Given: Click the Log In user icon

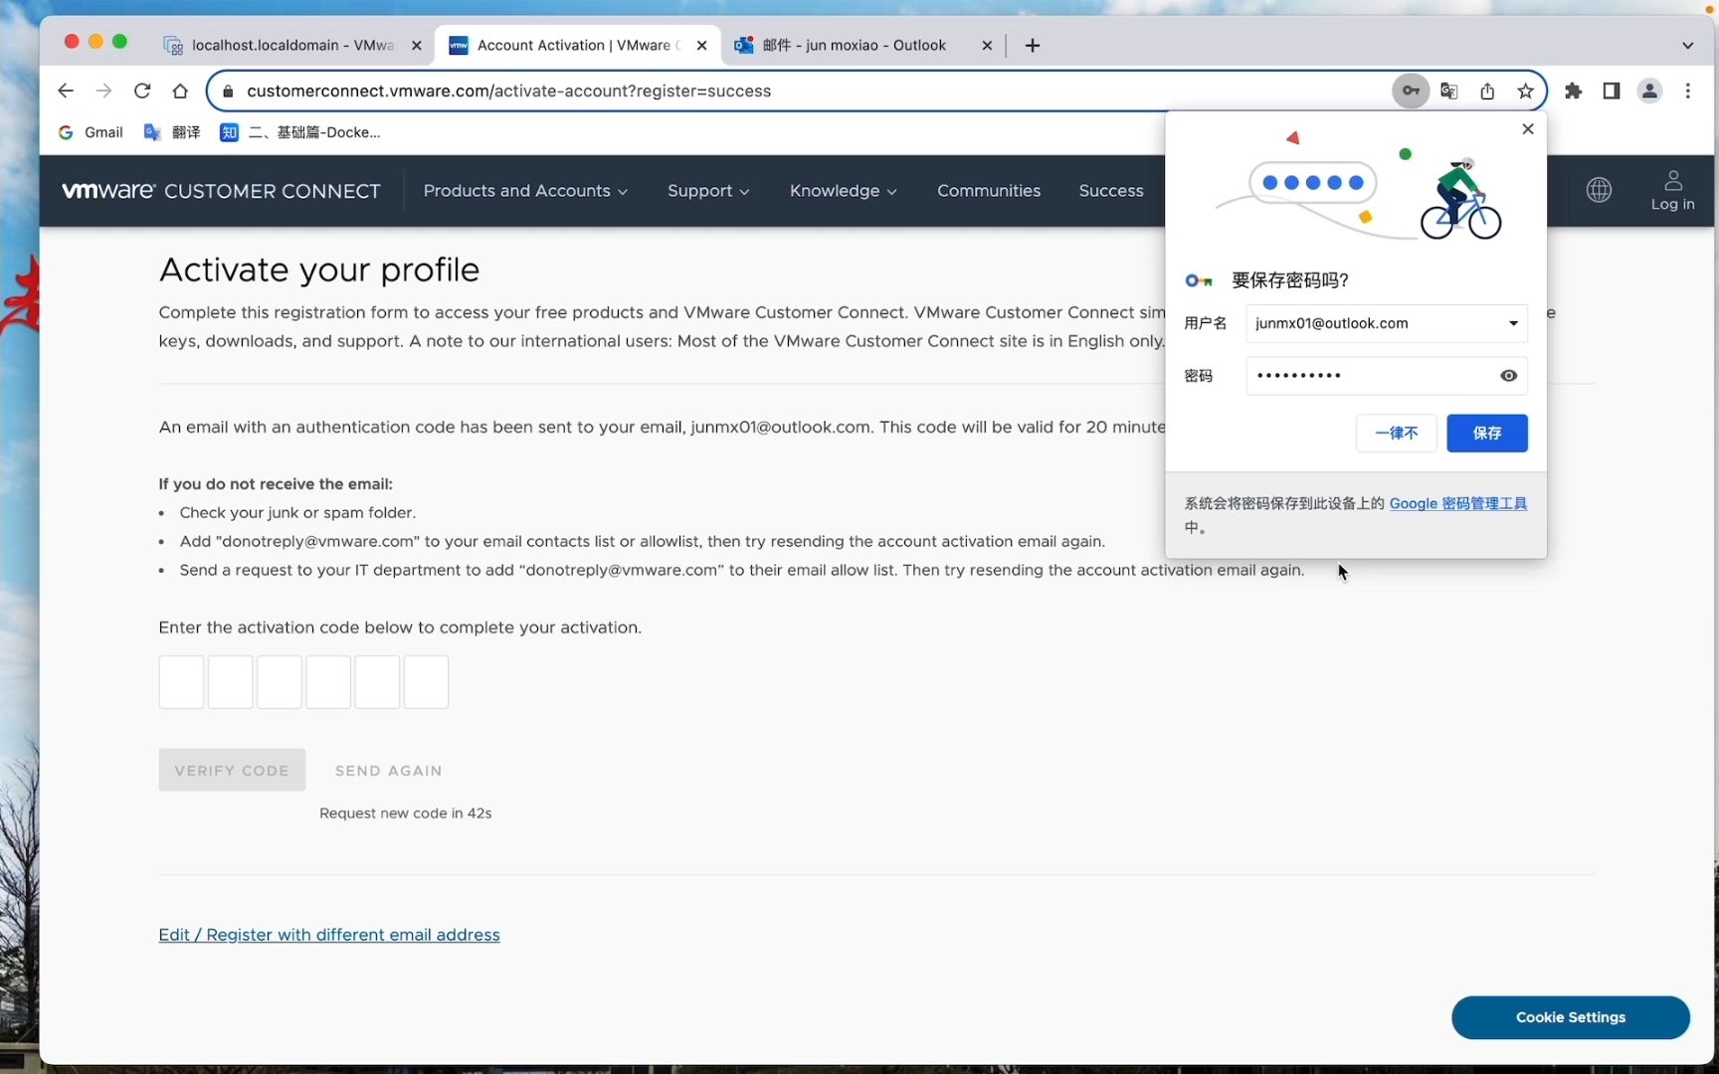Looking at the screenshot, I should 1673,190.
